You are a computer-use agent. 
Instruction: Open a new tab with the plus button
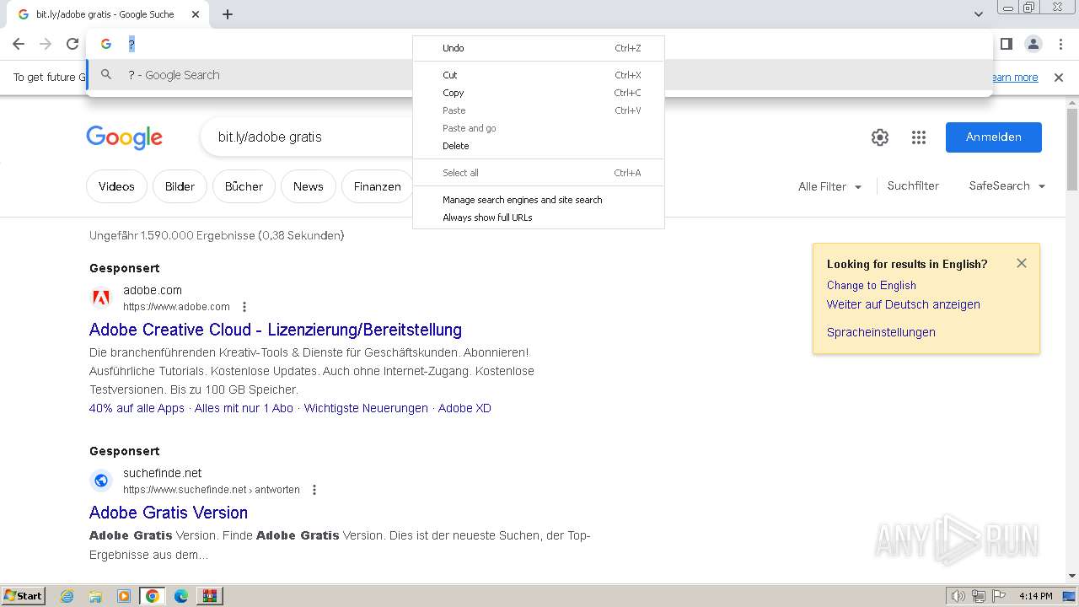click(x=228, y=14)
